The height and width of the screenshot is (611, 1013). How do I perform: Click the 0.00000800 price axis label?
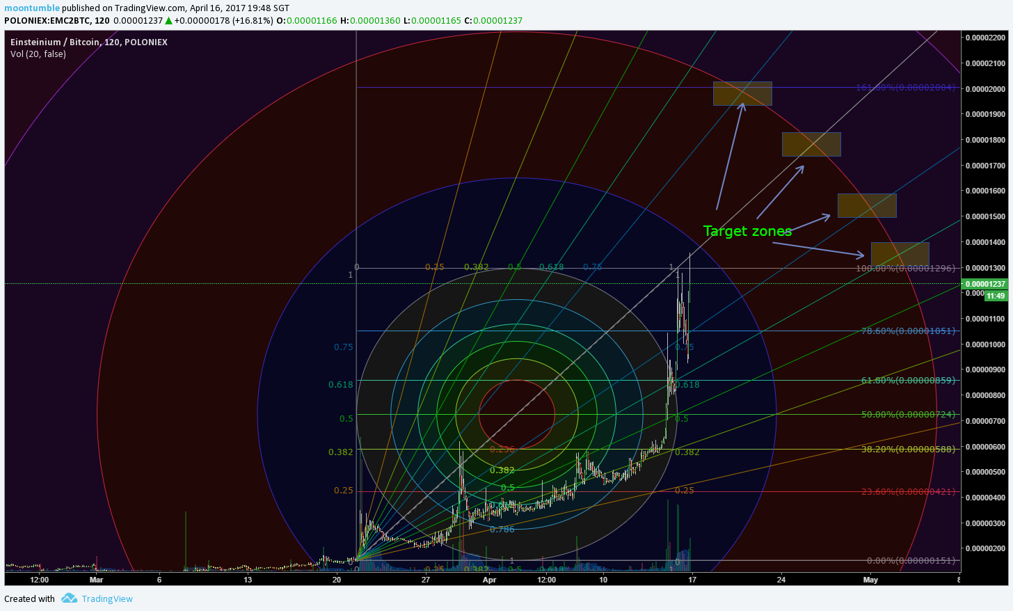[x=986, y=395]
